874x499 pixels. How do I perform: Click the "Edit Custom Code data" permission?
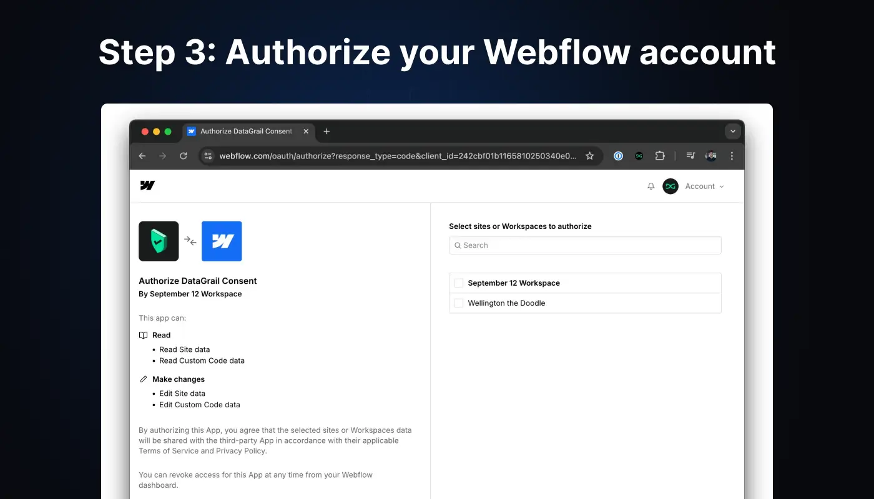point(200,405)
